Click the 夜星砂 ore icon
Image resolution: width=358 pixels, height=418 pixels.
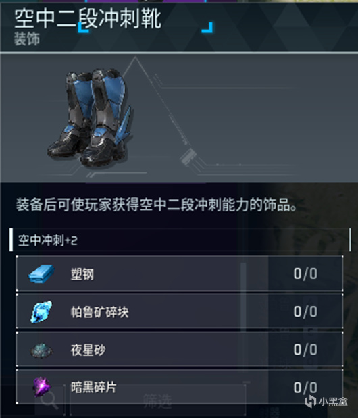42,350
